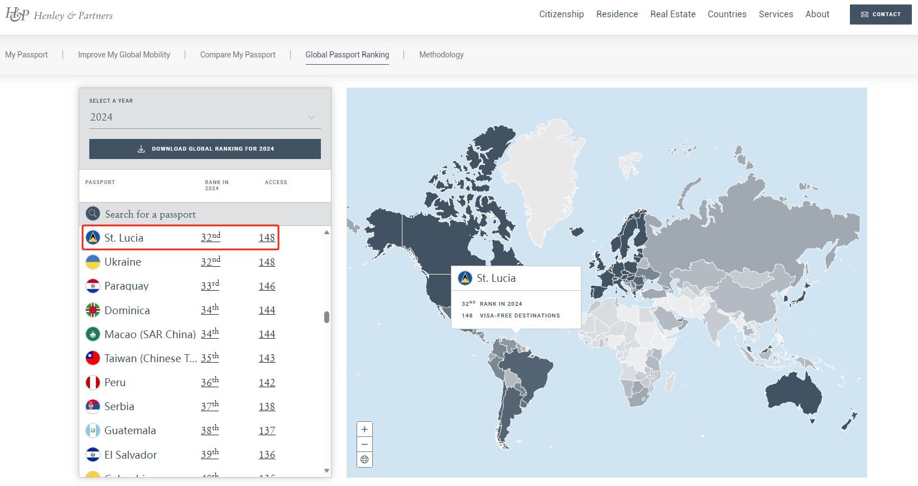
Task: Switch to Compare My Passport tab
Action: [238, 55]
